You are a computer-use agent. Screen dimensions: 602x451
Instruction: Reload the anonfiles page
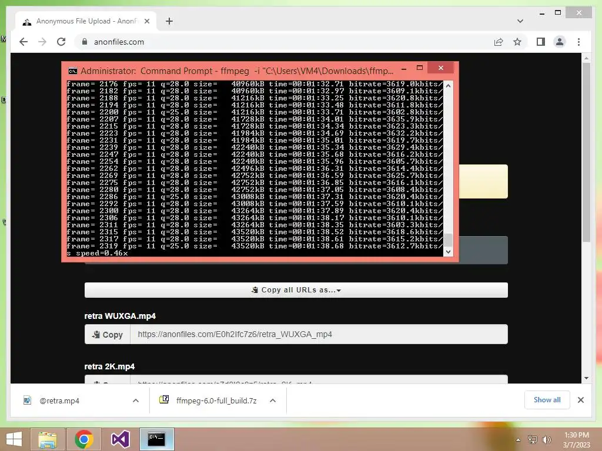click(61, 42)
